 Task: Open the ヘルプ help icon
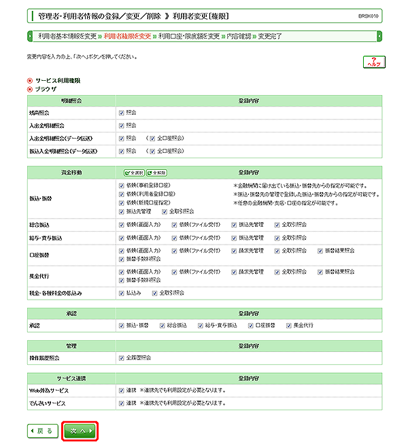pyautogui.click(x=374, y=62)
